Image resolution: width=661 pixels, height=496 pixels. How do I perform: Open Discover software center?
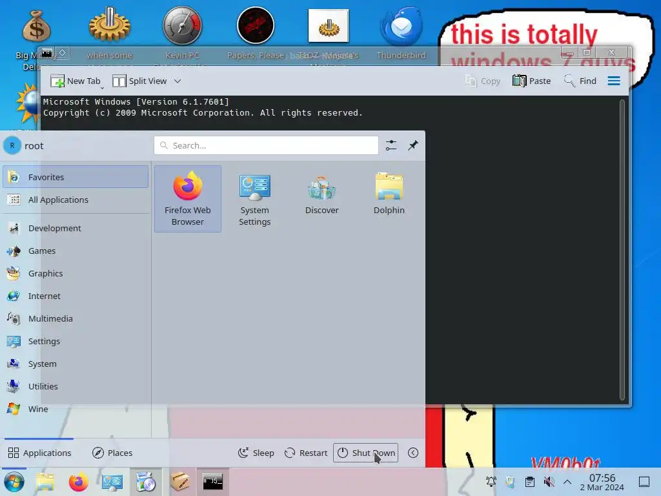[321, 199]
